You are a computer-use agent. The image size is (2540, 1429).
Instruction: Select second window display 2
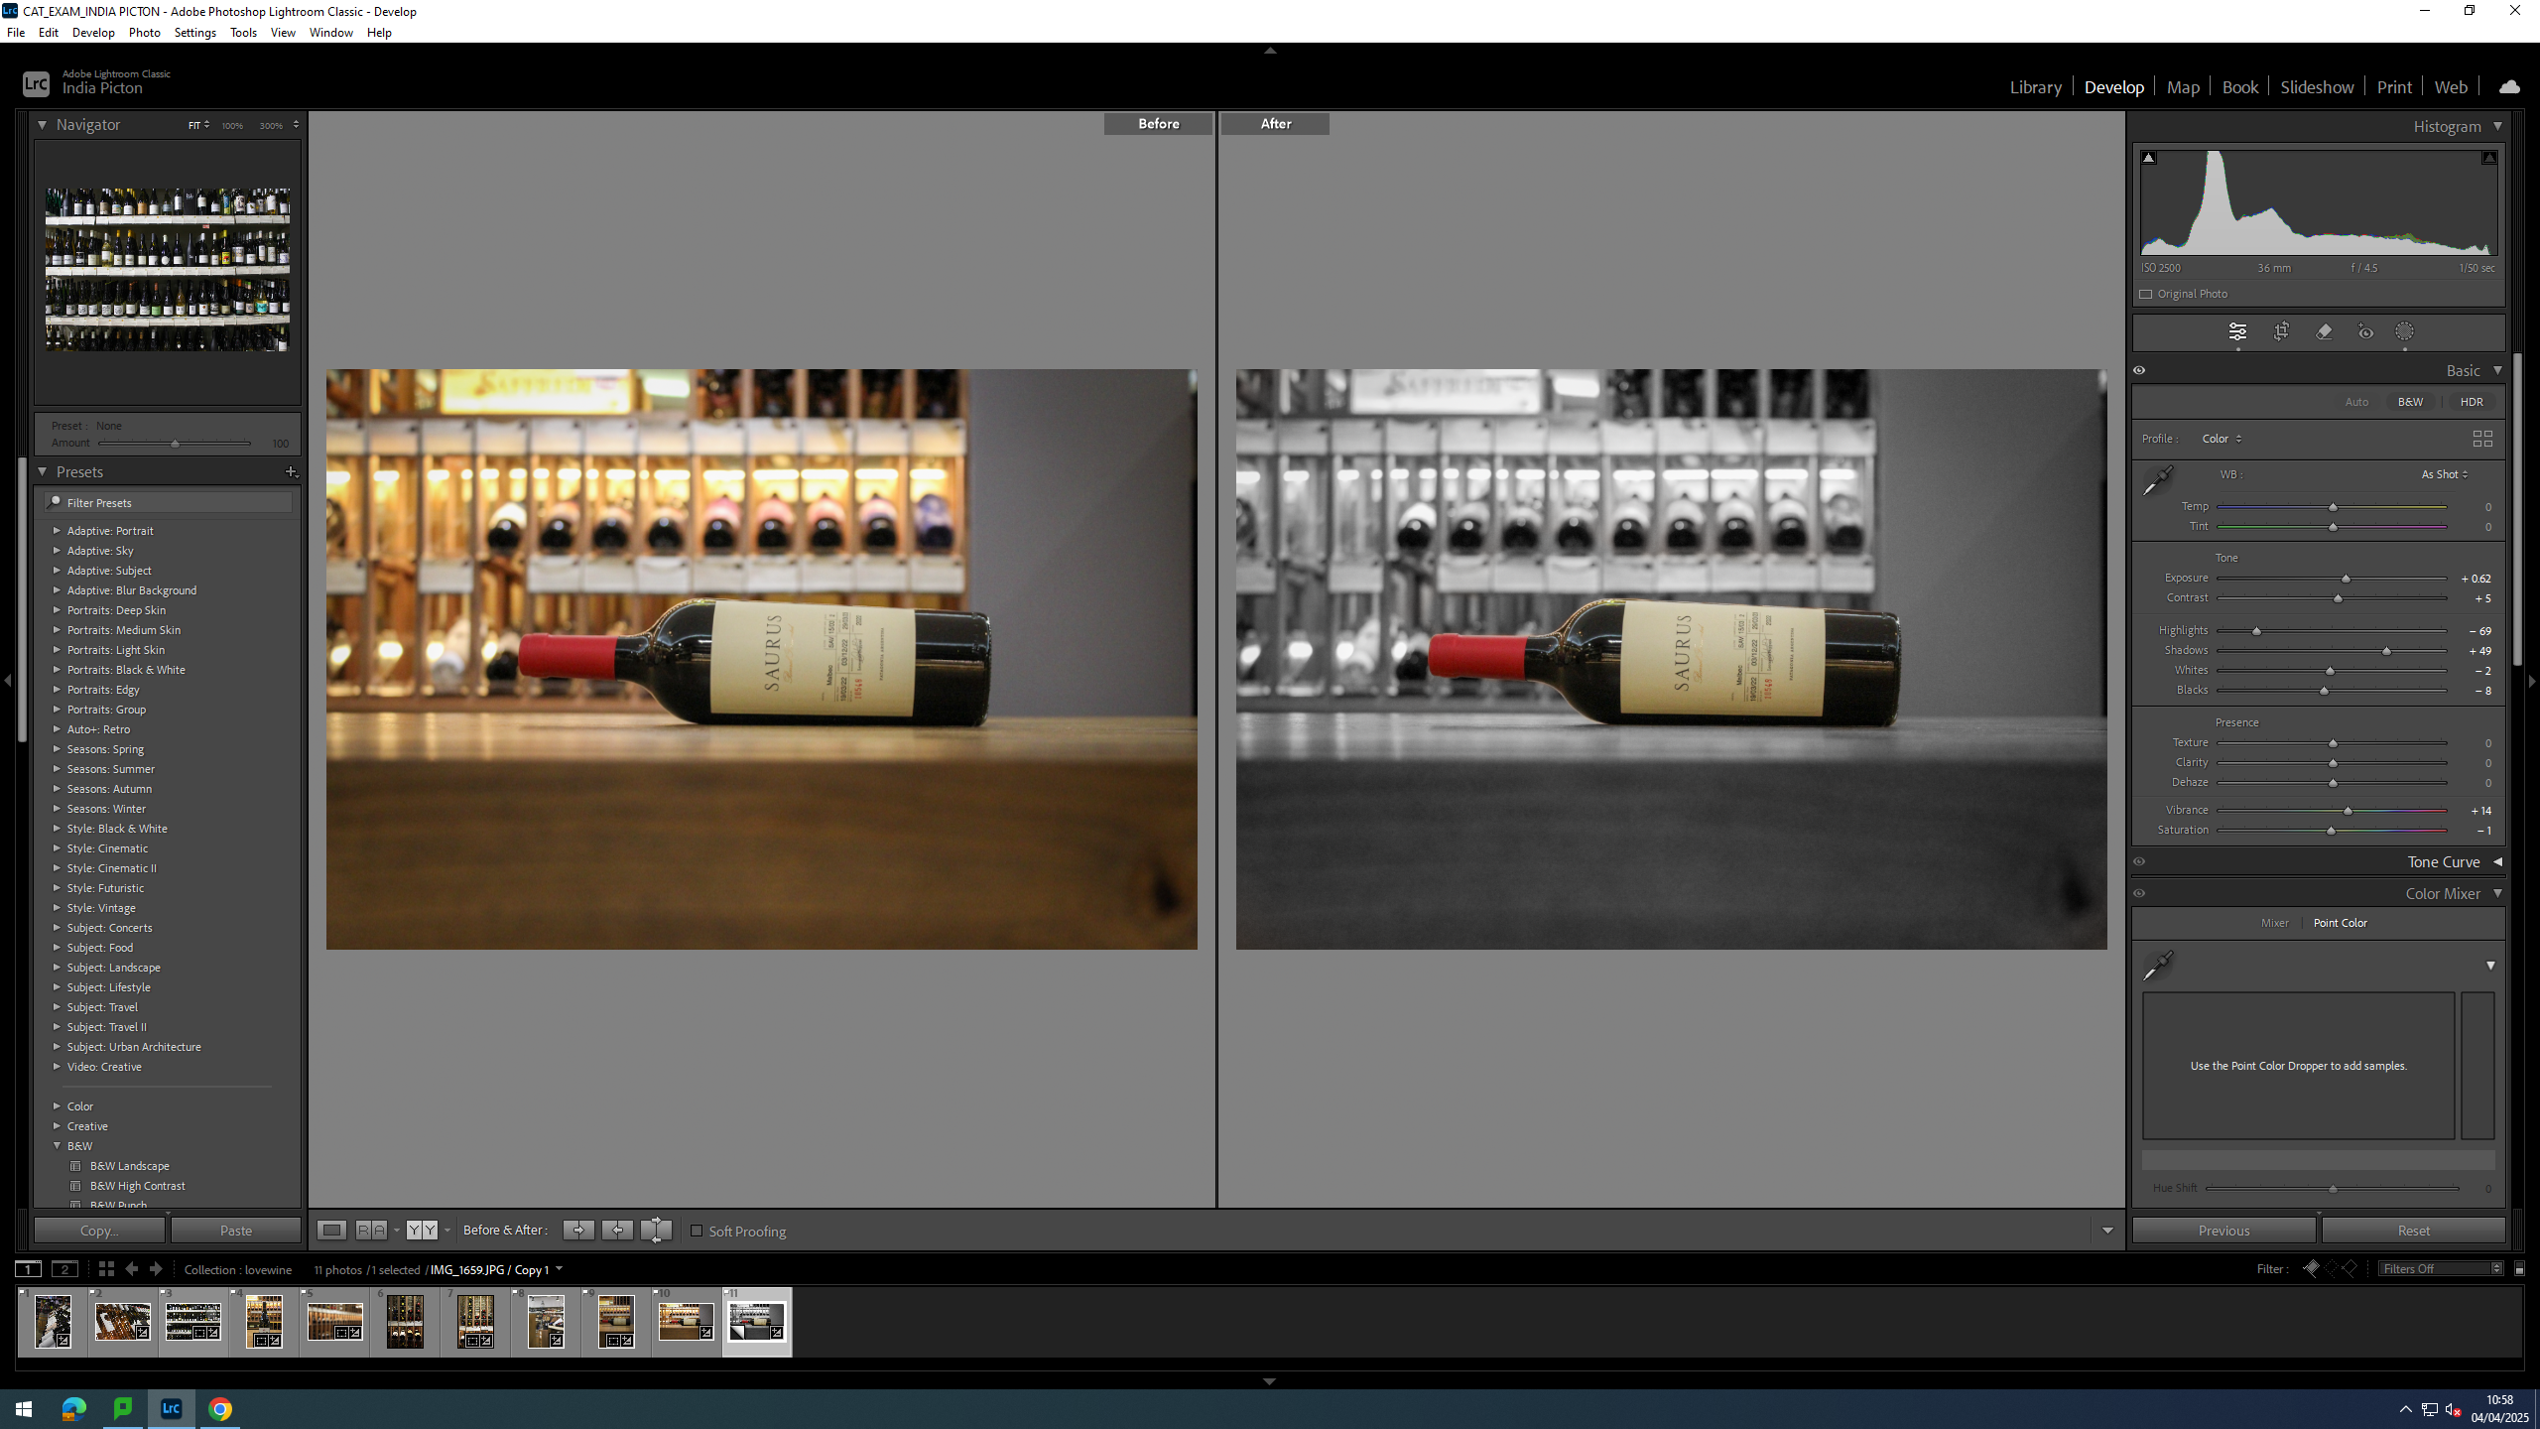tap(64, 1269)
